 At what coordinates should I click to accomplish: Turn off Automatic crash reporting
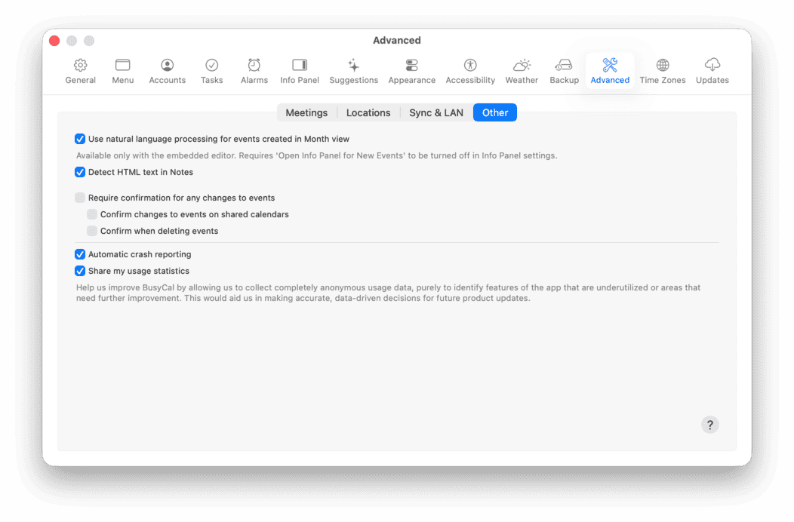click(x=80, y=254)
